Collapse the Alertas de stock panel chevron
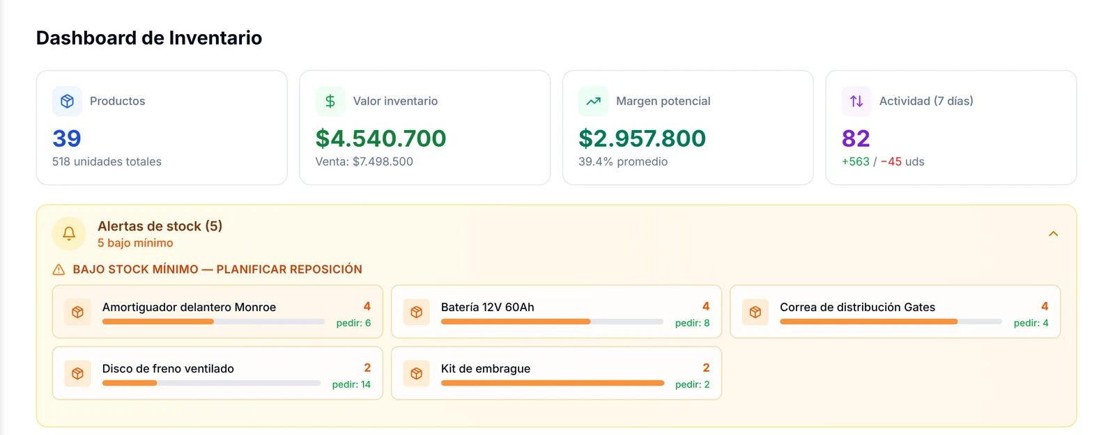 click(1053, 234)
